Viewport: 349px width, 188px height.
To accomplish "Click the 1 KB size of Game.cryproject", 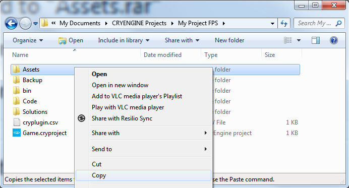I will pos(292,133).
